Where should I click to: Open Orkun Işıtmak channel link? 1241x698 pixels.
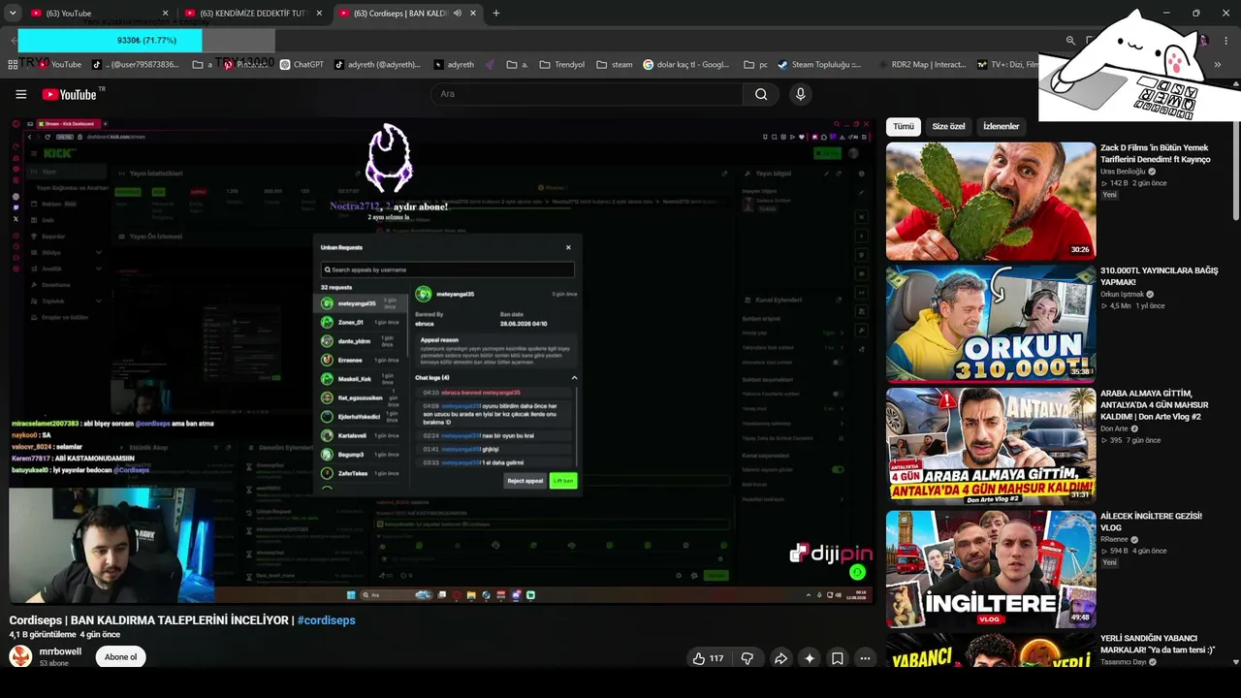[x=1123, y=294]
